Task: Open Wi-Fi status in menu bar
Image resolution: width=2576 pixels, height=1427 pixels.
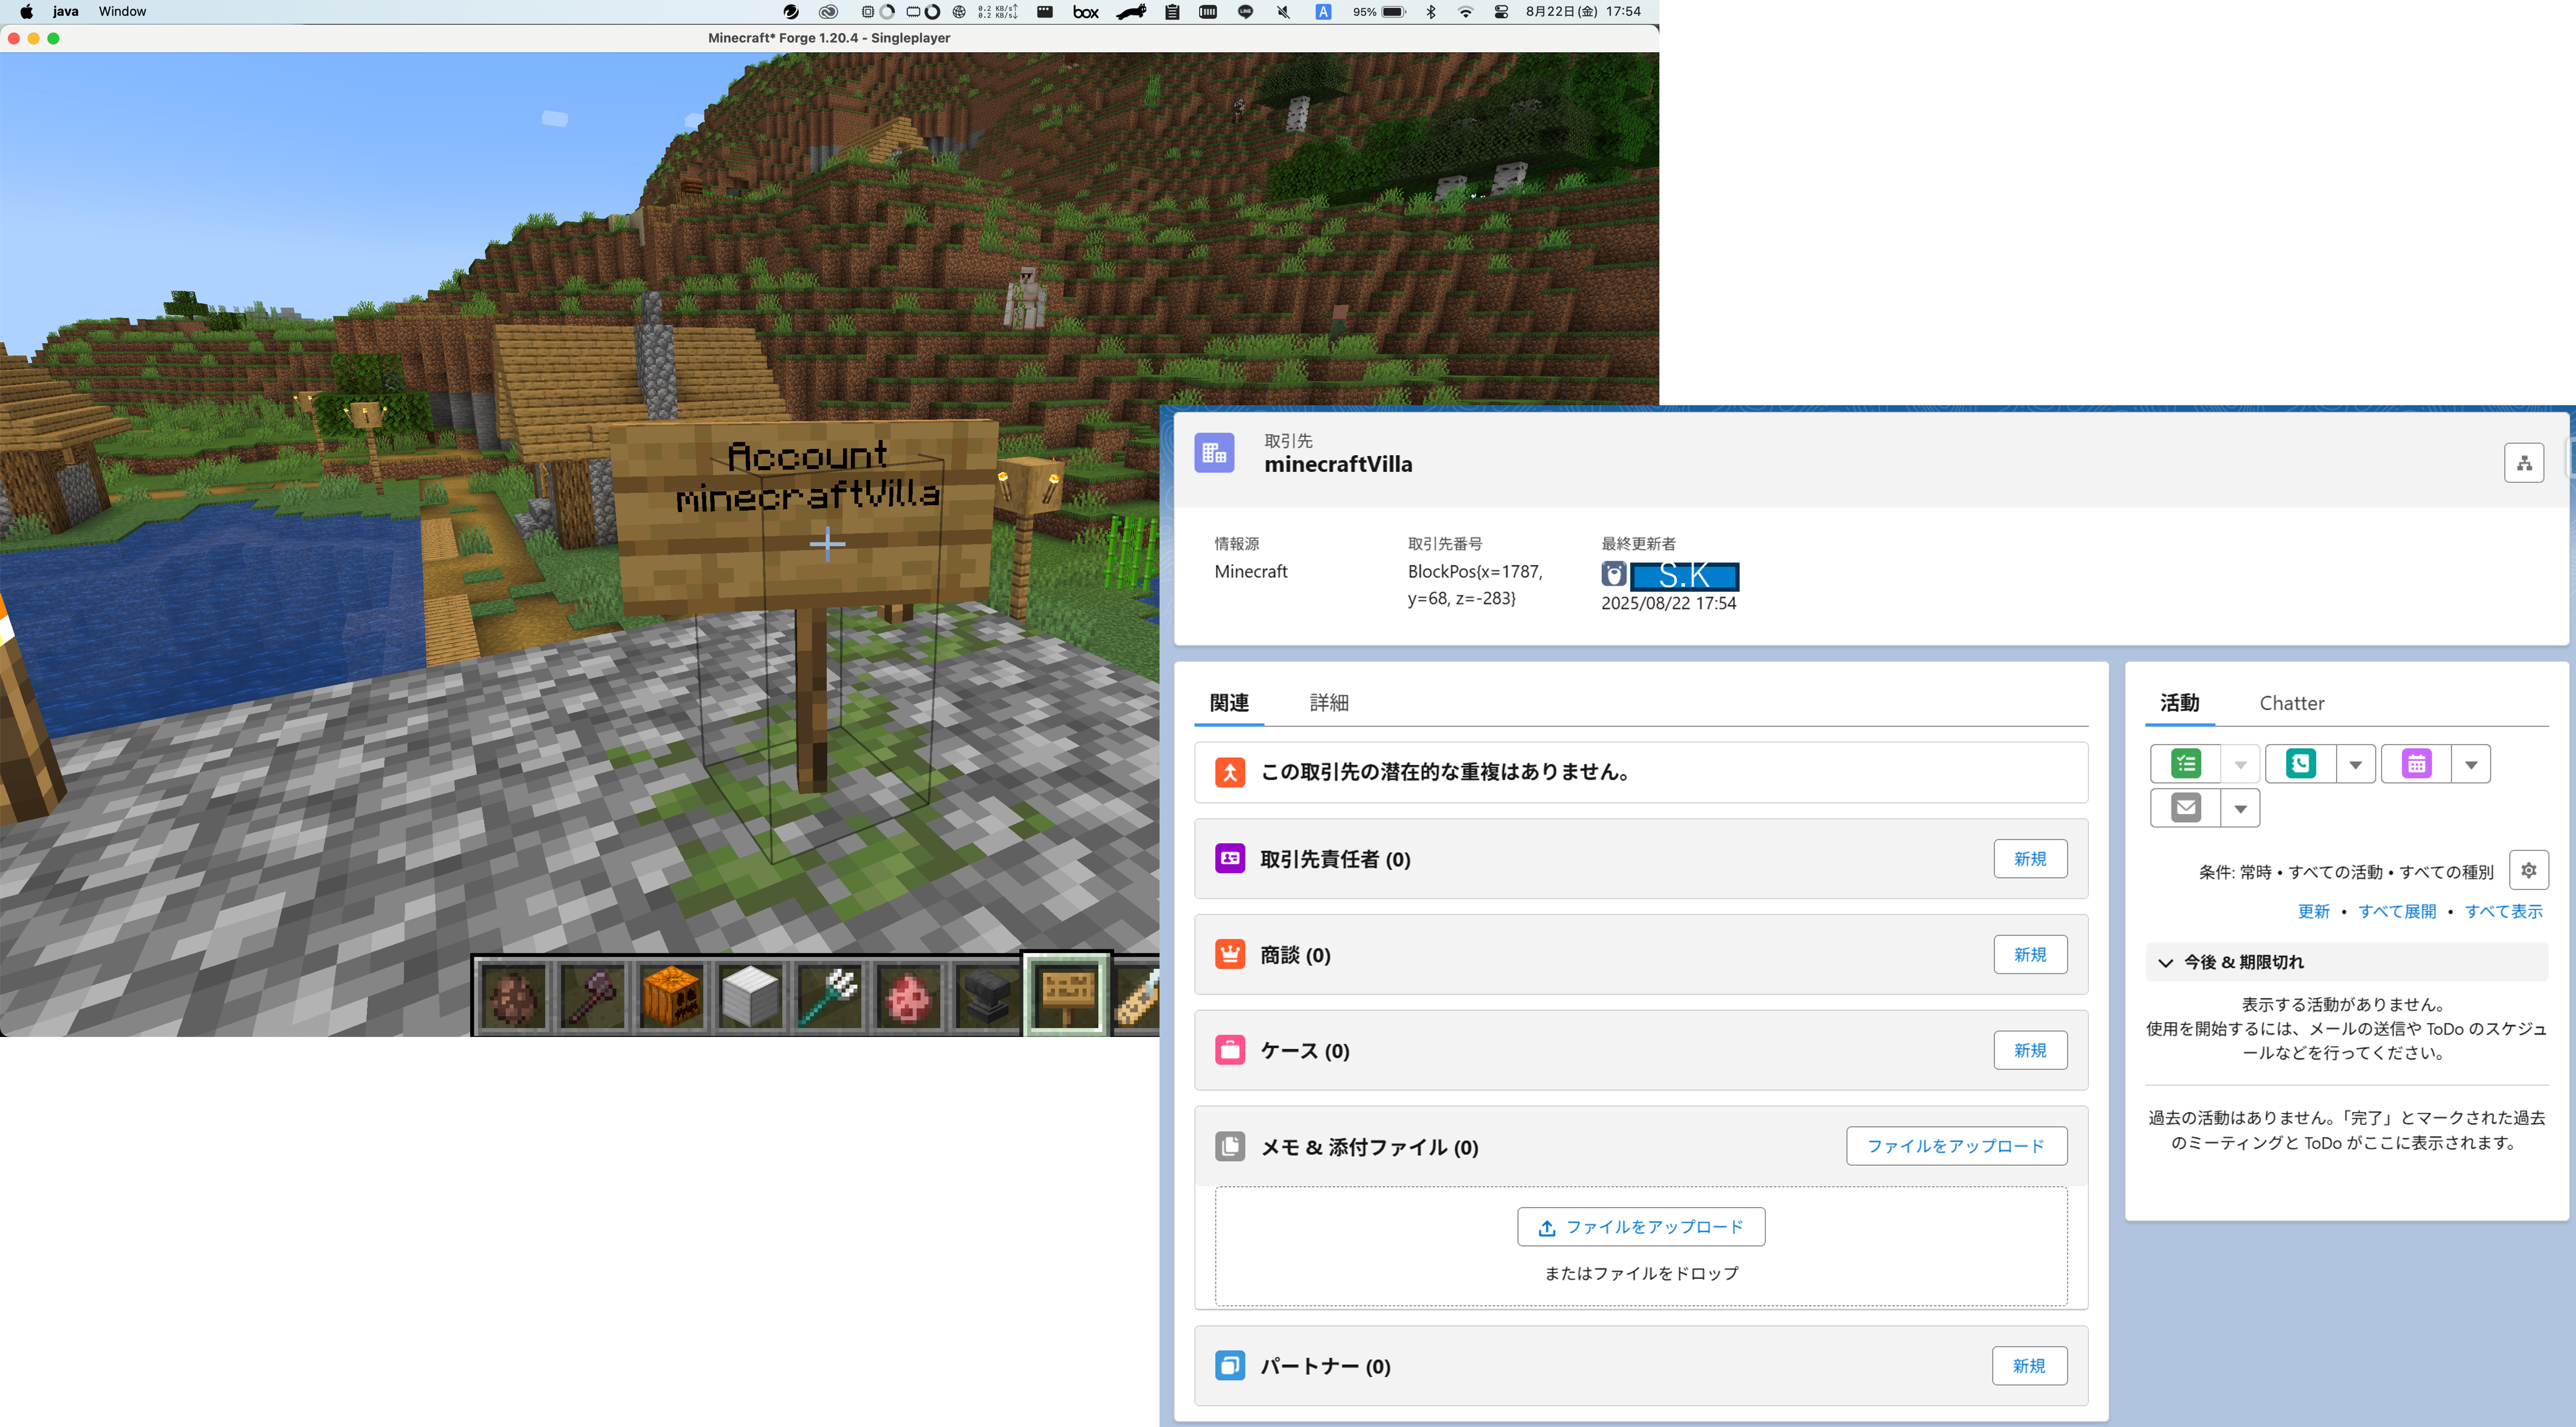Action: [1466, 12]
